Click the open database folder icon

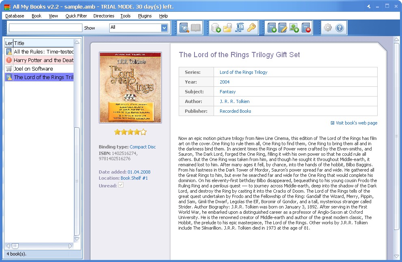[x=227, y=28]
